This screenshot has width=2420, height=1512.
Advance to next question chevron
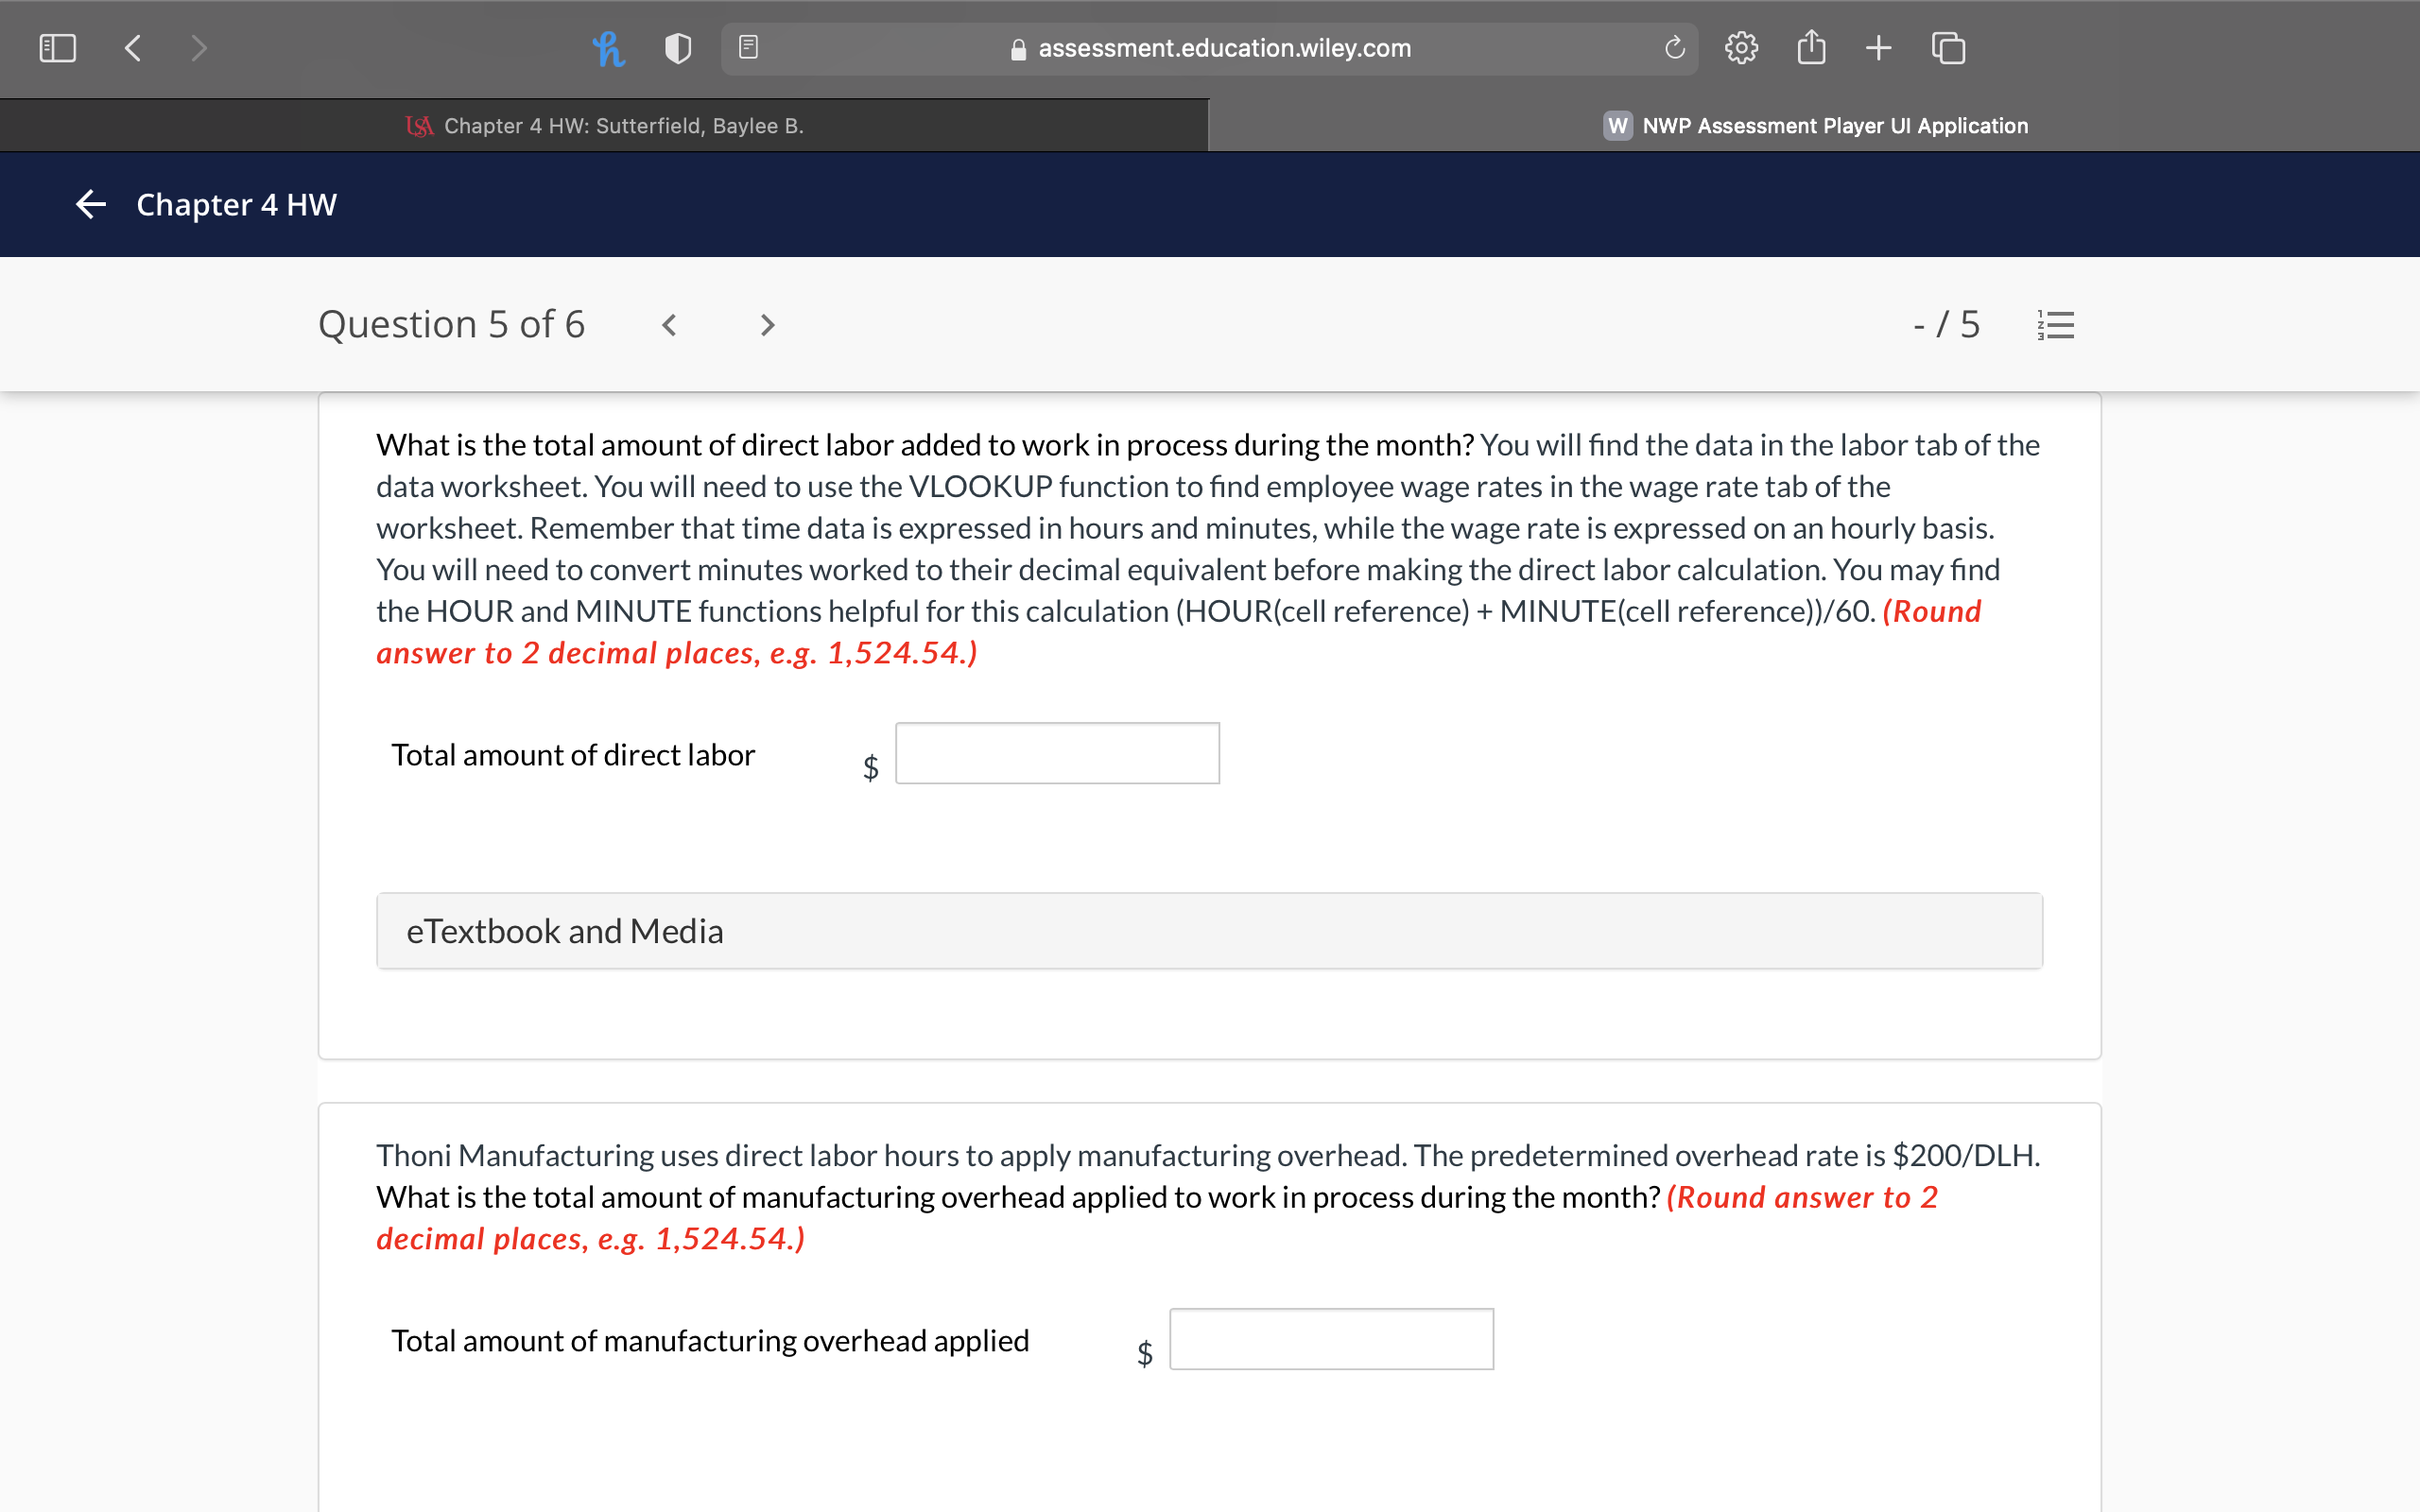click(x=767, y=325)
